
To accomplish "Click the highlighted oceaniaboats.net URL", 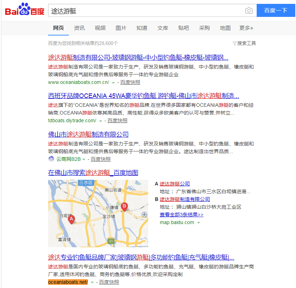I will 68,282.
